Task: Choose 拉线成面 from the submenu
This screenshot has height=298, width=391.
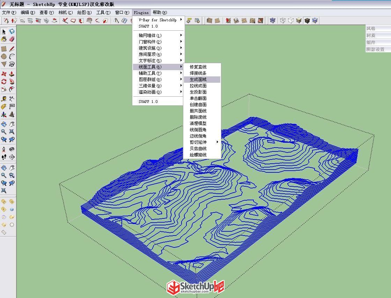Action: [202, 86]
